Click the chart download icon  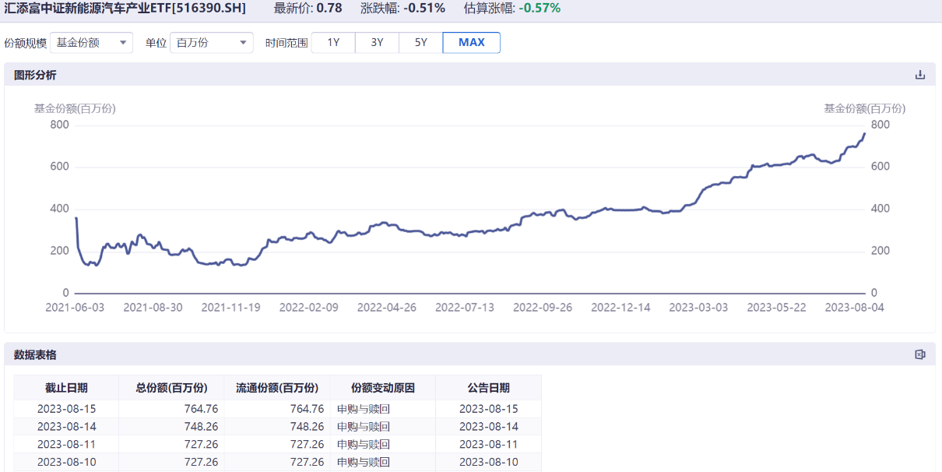pyautogui.click(x=919, y=75)
